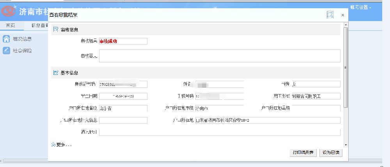Open the 账号设置 dropdown menu
The width and height of the screenshot is (390, 167).
pyautogui.click(x=360, y=7)
